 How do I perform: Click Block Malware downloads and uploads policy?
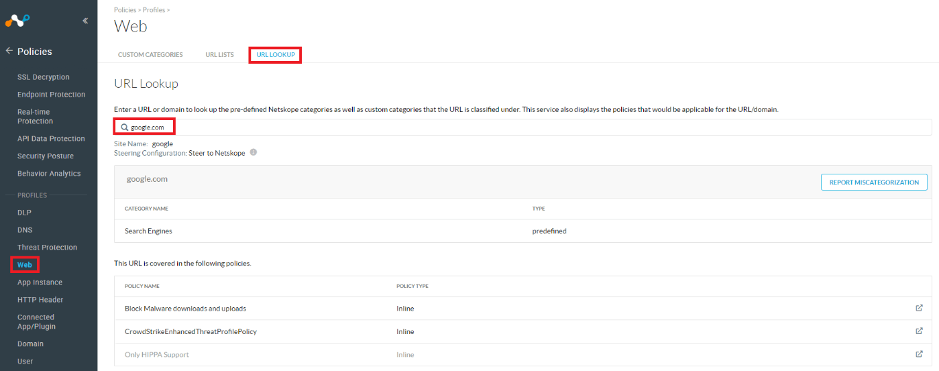pyautogui.click(x=185, y=309)
